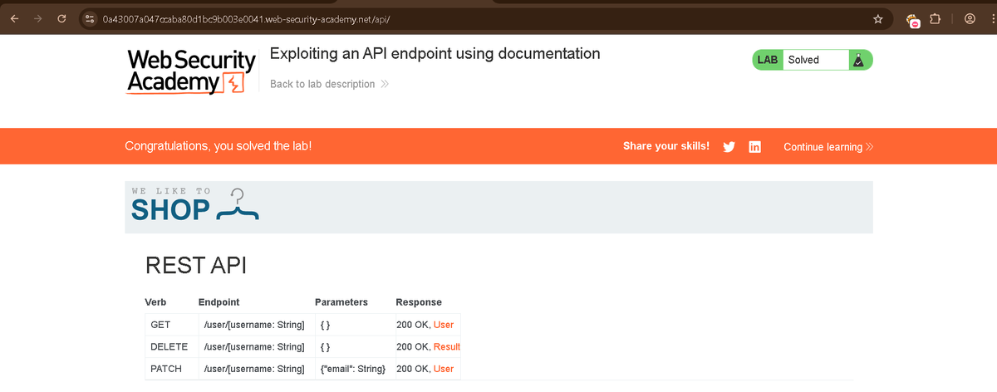This screenshot has height=392, width=997.
Task: Click the GET row empty braces parameters
Action: (325, 325)
